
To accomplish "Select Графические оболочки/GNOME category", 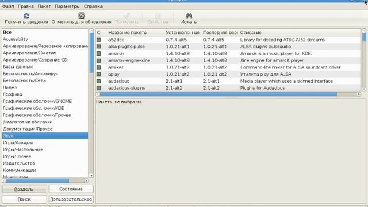I will 45,101.
